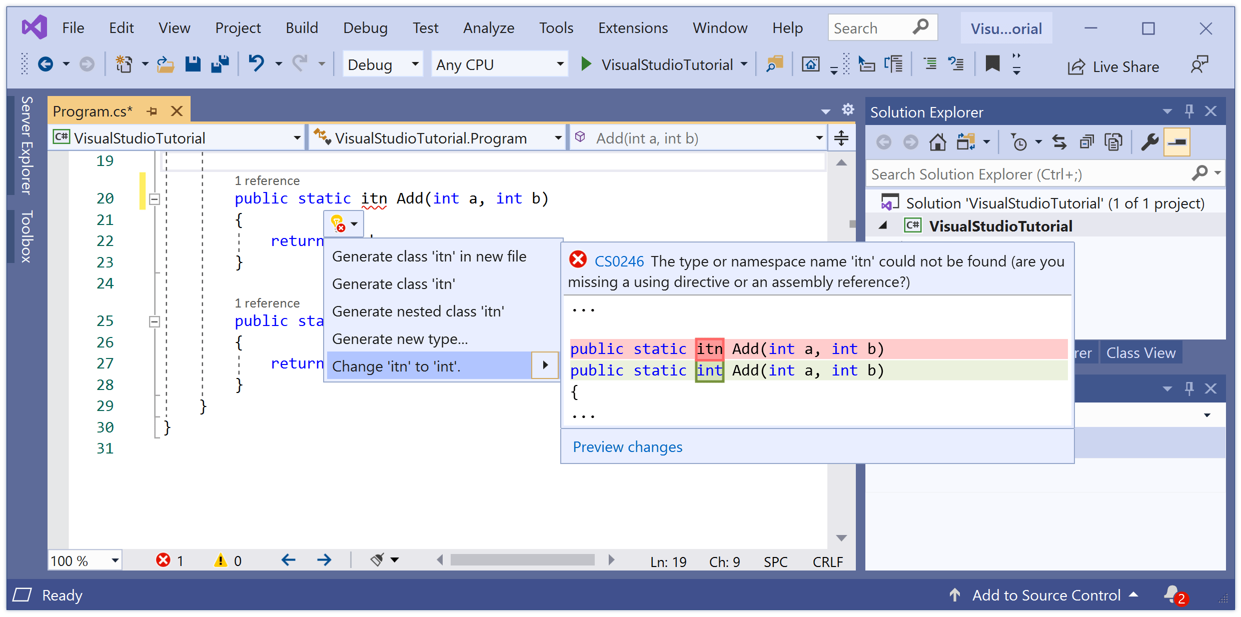Toggle Preview Selected Items in Solution Explorer
This screenshot has height=617, width=1241.
pos(1177,142)
